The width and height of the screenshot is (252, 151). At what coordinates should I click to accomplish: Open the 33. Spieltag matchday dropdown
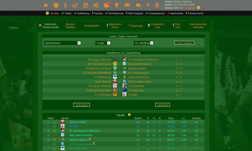pyautogui.click(x=144, y=43)
